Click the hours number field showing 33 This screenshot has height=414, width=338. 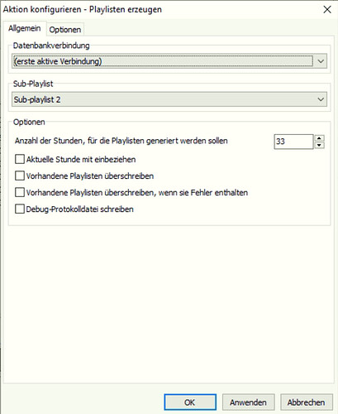point(293,142)
